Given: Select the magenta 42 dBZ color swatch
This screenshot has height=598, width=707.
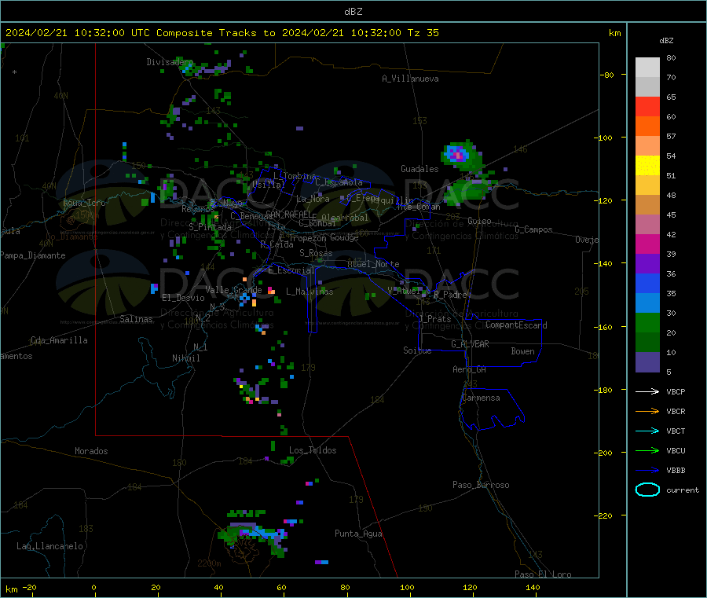Looking at the screenshot, I should 647,244.
